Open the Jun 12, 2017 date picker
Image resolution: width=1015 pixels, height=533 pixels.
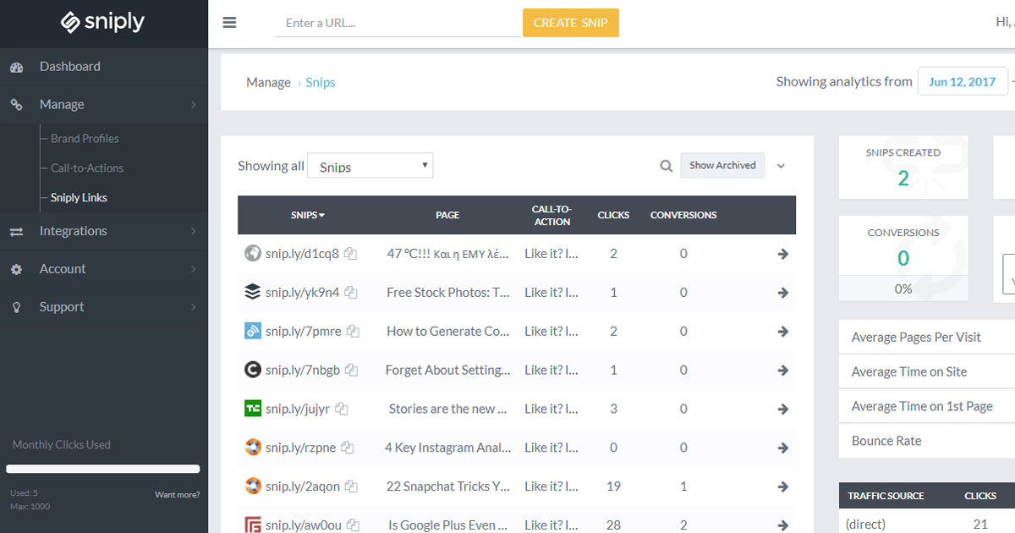[x=963, y=82]
